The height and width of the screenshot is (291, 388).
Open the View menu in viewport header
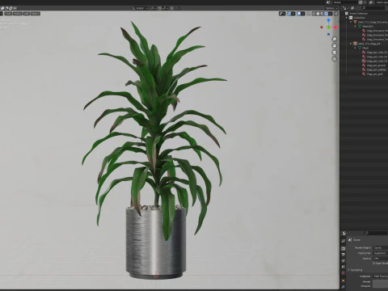8,14
